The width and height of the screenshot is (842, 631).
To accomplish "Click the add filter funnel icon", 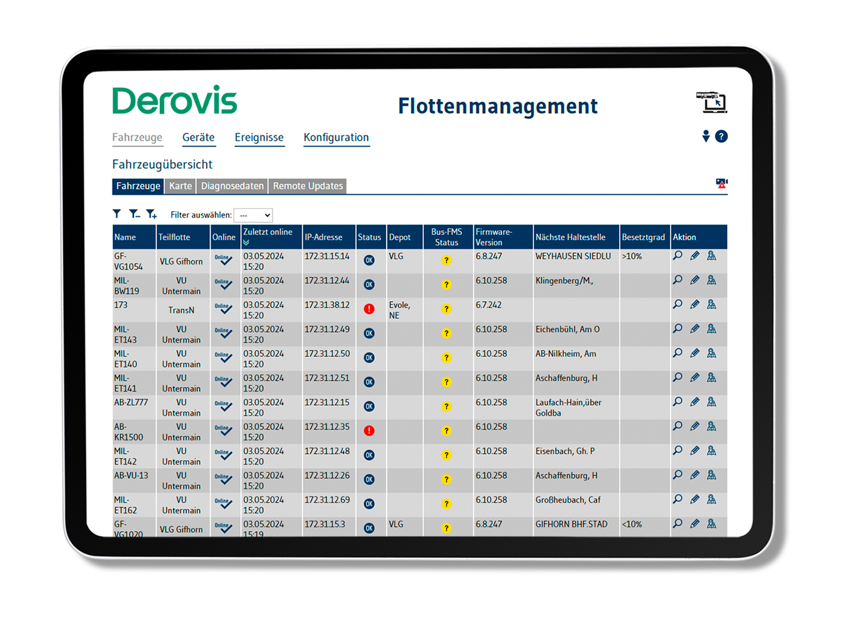I will [152, 214].
